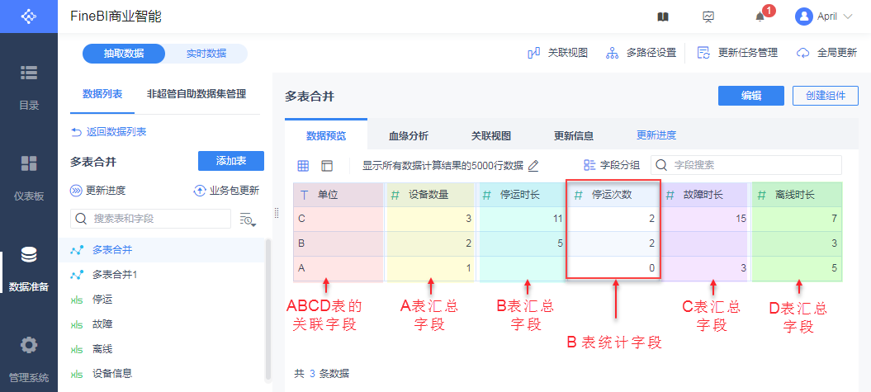Switch to 实时数据 mode

click(x=206, y=54)
